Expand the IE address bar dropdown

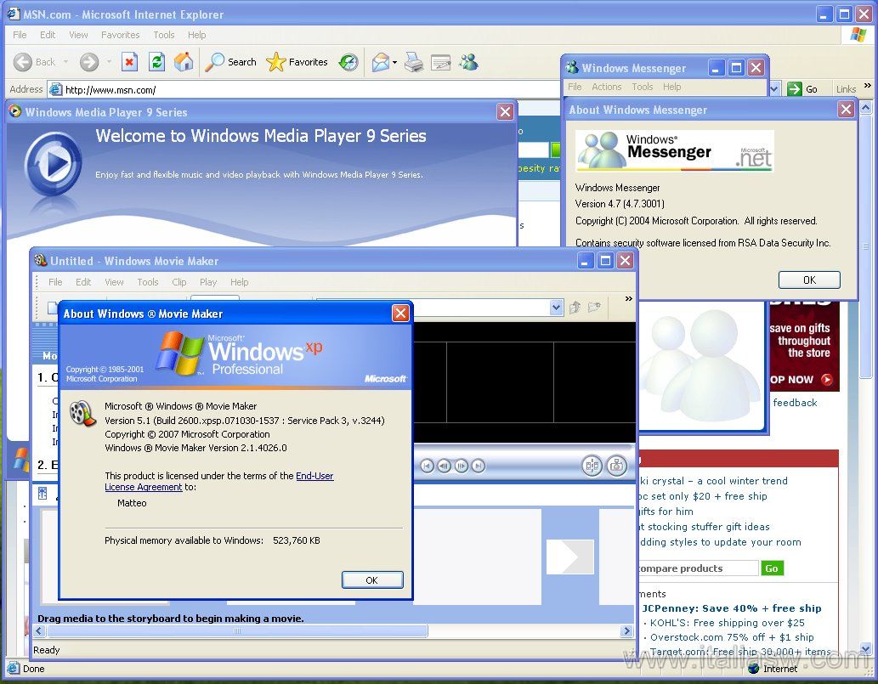(x=774, y=89)
